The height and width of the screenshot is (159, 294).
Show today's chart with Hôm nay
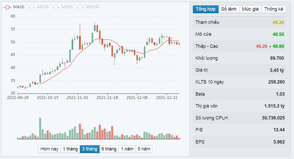coord(49,149)
